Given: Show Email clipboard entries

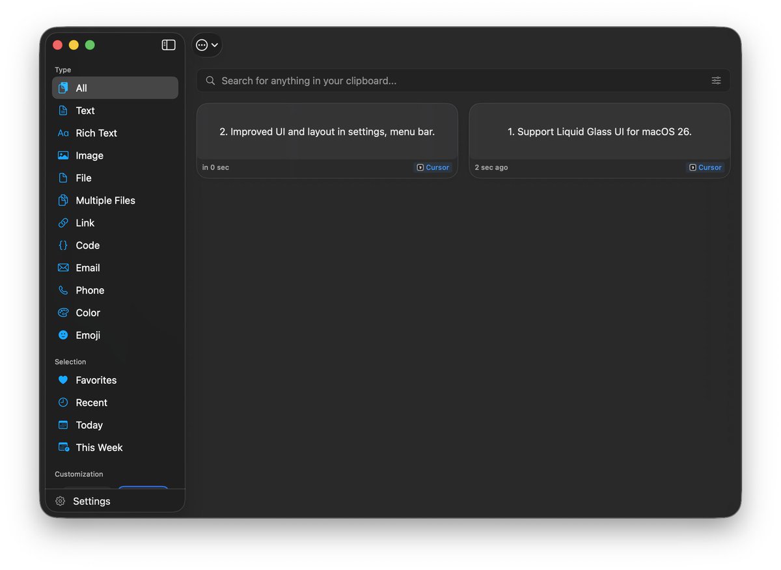Looking at the screenshot, I should click(87, 267).
